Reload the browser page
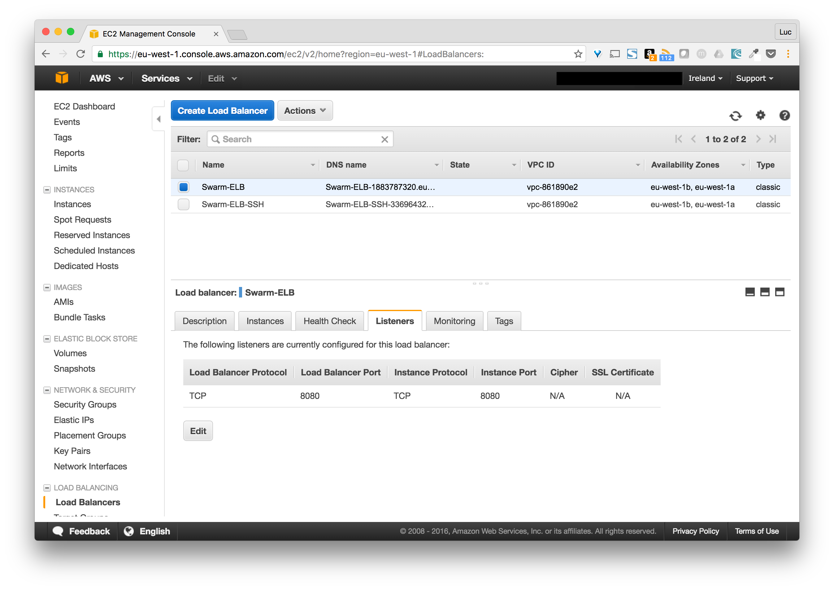The height and width of the screenshot is (590, 834). [81, 54]
